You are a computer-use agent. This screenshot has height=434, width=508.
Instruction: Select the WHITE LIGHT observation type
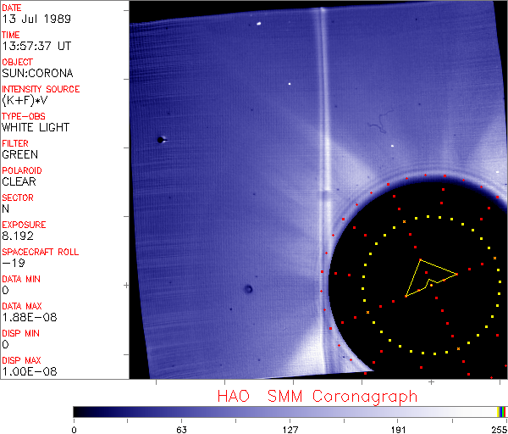(36, 127)
